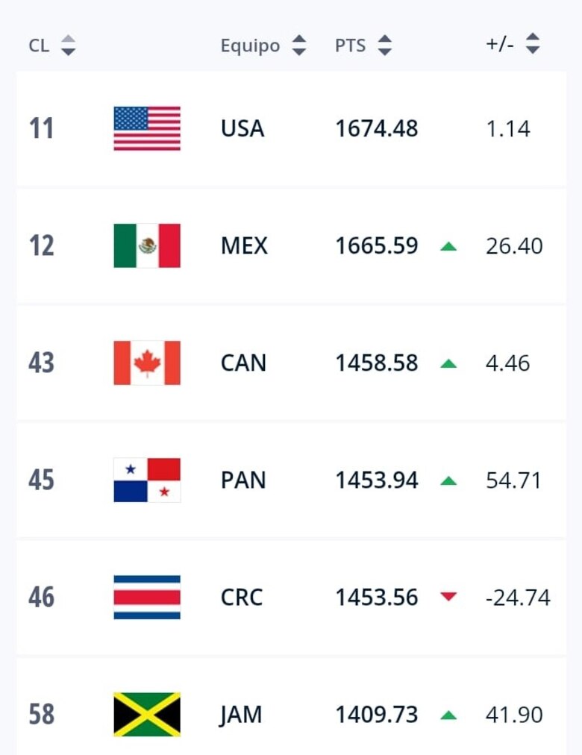Open the USA team entry
This screenshot has height=755, width=582.
242,128
